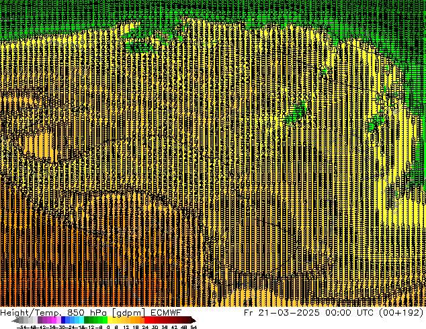Click the "[gdpm]" unit label
The height and width of the screenshot is (329, 426).
click(x=128, y=313)
